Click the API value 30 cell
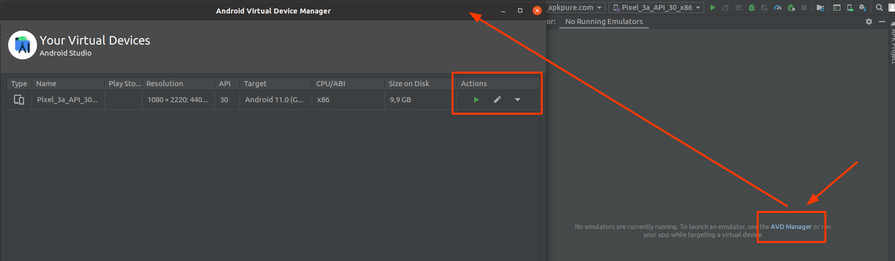The height and width of the screenshot is (261, 895). click(x=228, y=100)
